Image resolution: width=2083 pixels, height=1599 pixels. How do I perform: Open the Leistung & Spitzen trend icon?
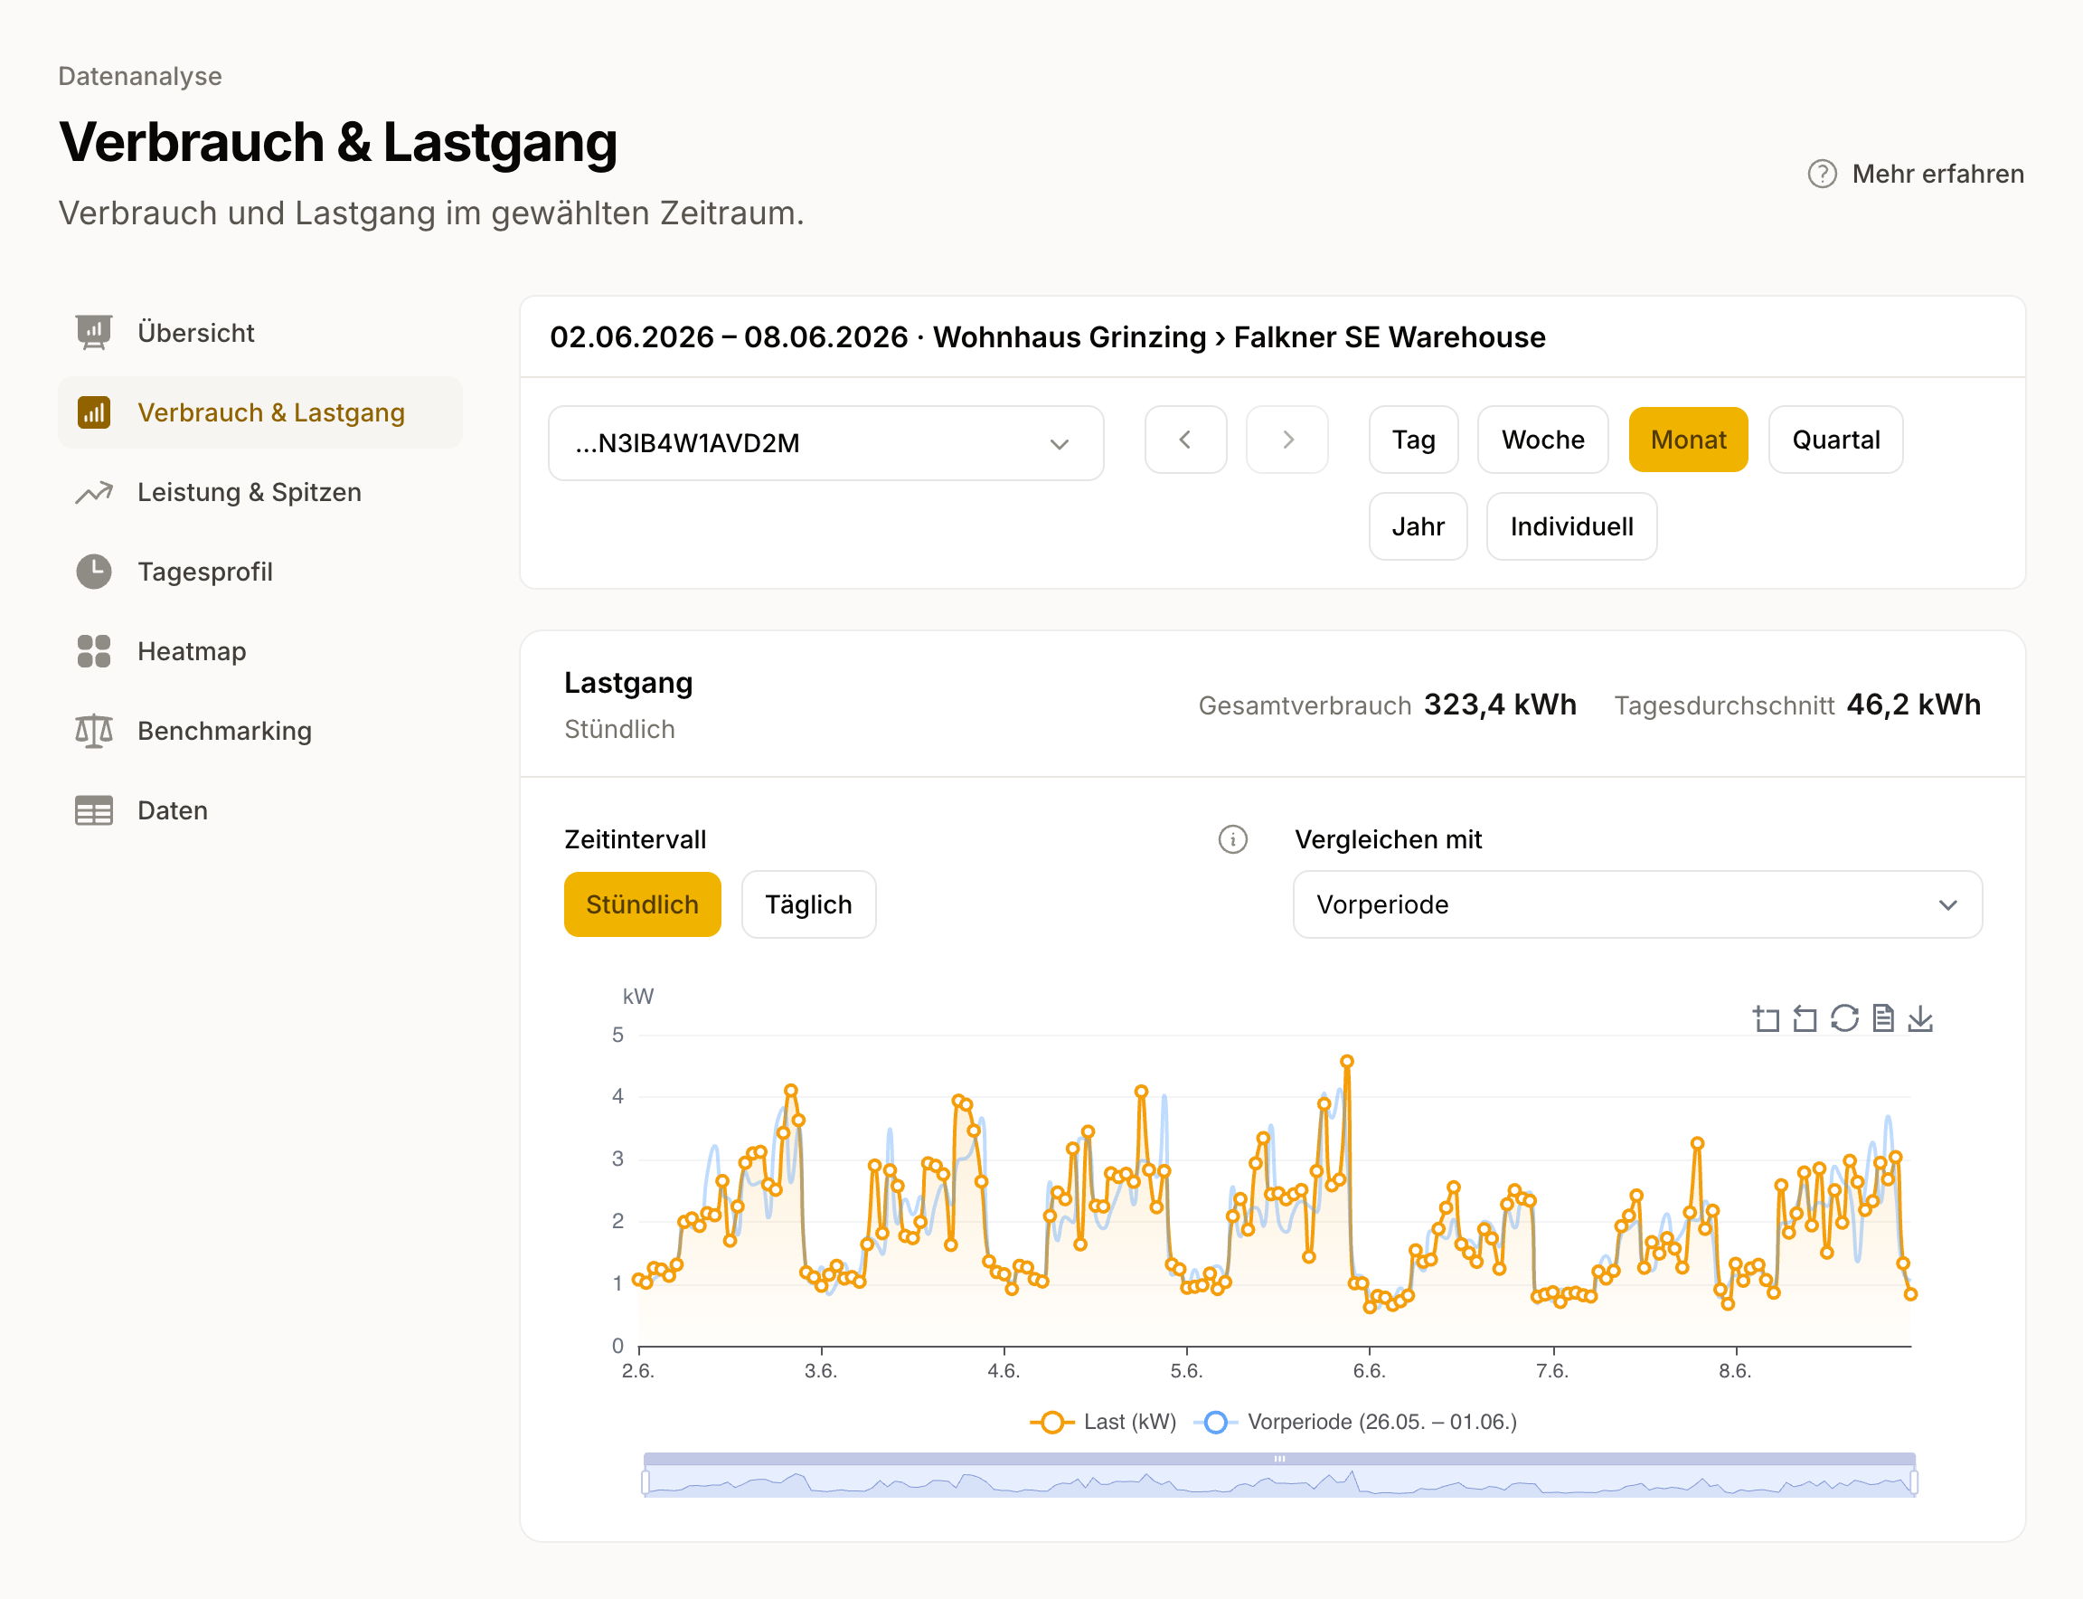pos(93,492)
